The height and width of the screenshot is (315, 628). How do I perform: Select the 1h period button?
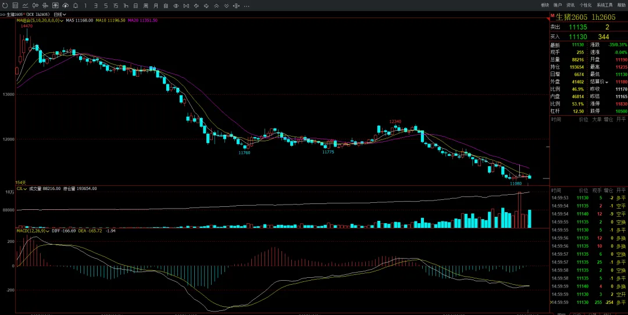click(126, 6)
